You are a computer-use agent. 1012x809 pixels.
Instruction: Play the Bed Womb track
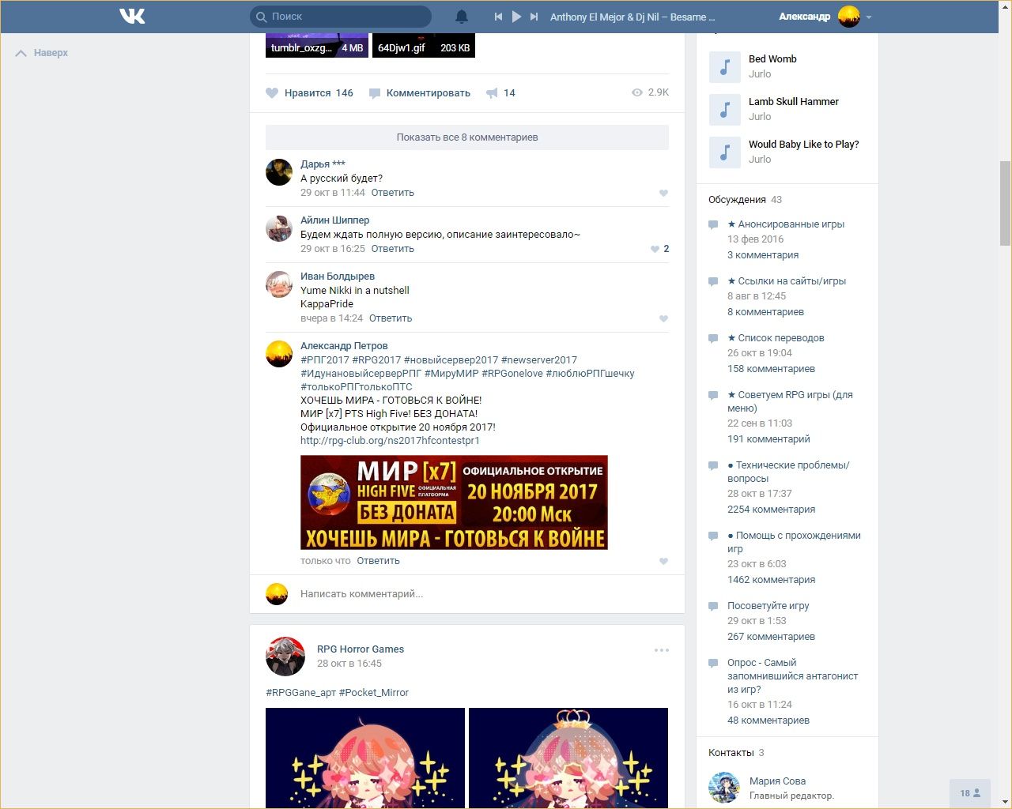724,67
